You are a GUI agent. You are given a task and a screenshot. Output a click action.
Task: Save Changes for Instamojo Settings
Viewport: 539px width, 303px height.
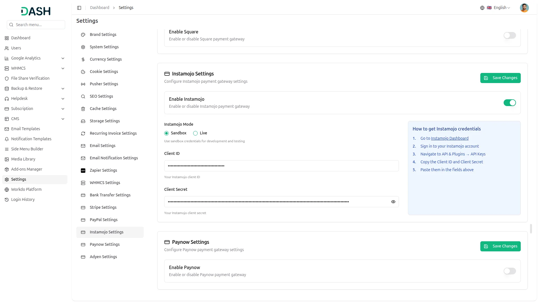coord(500,78)
